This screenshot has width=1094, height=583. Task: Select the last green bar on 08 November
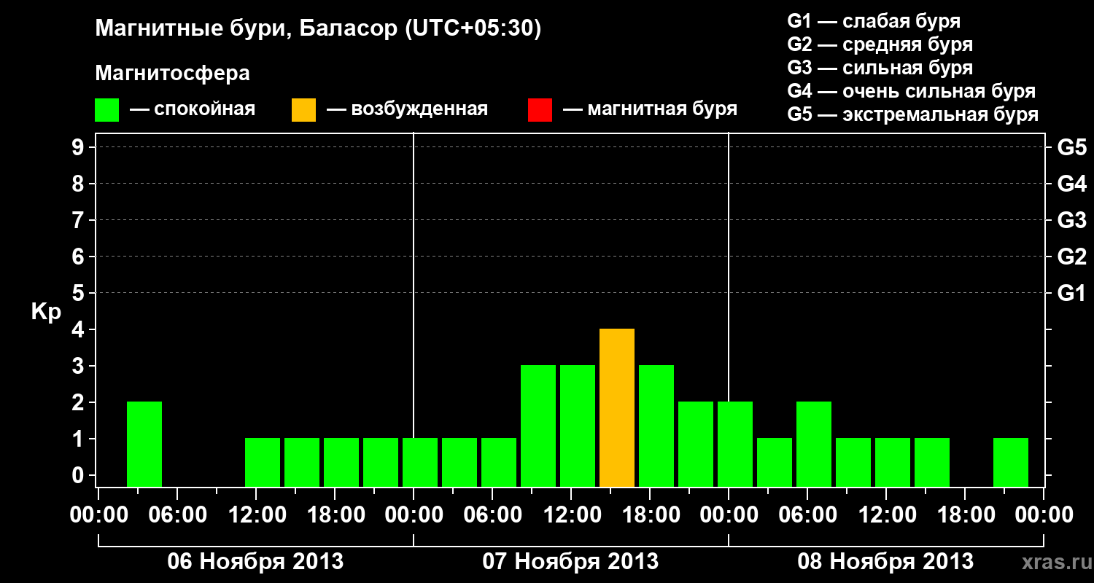pos(1011,462)
